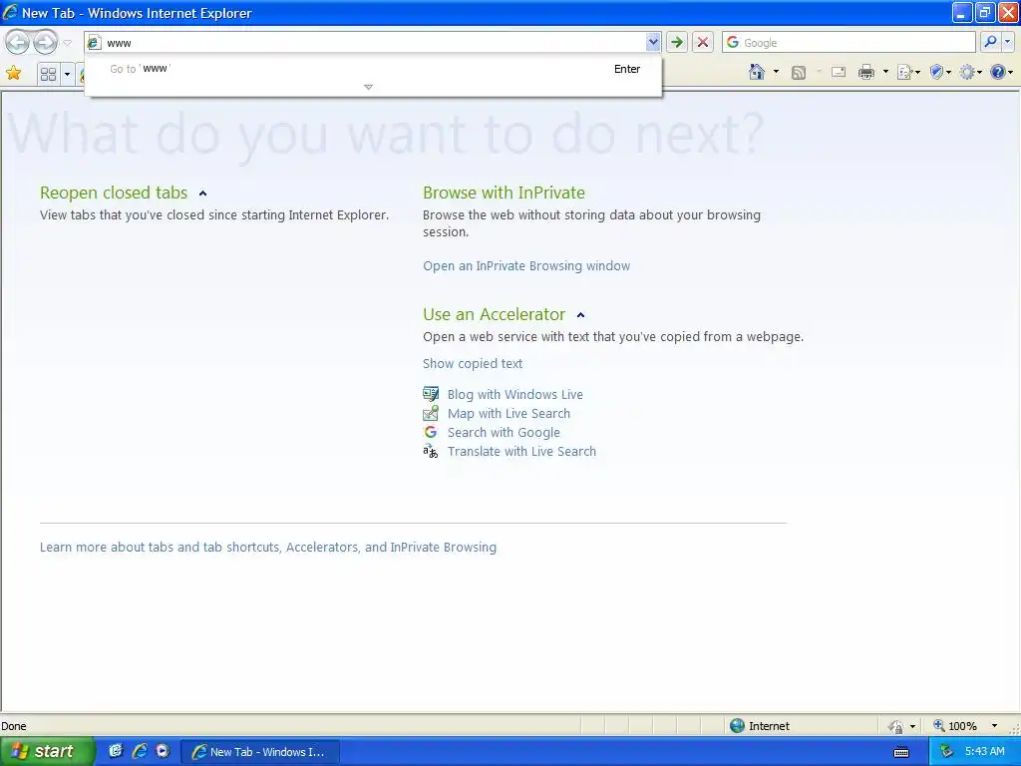The image size is (1021, 766).
Task: Click the 100% zoom level button
Action: (x=955, y=726)
